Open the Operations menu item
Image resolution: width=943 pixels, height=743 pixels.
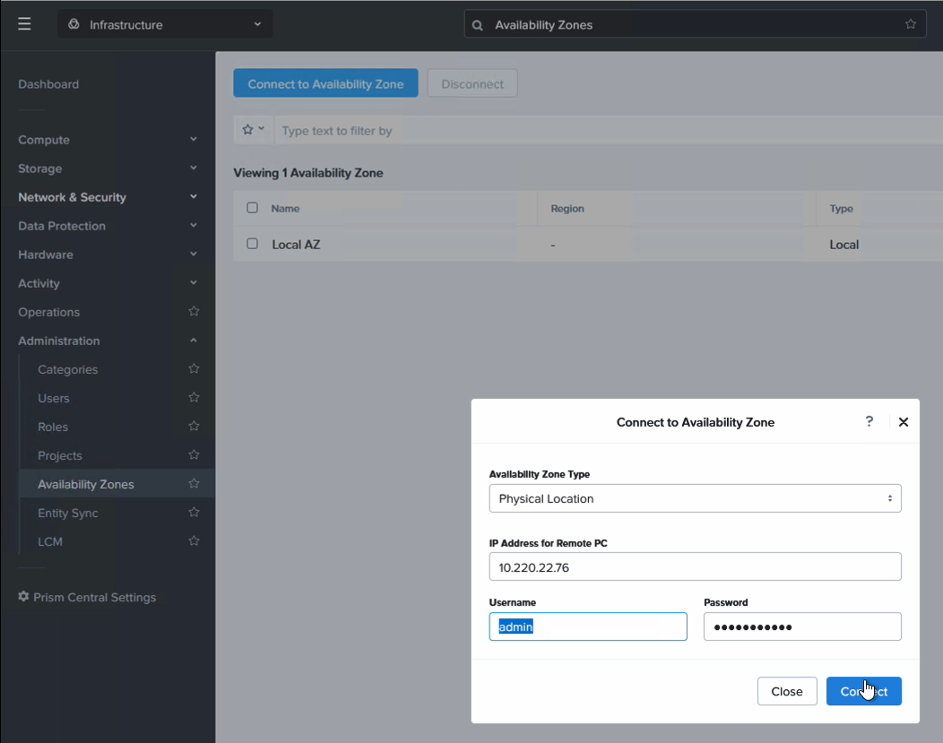(48, 312)
